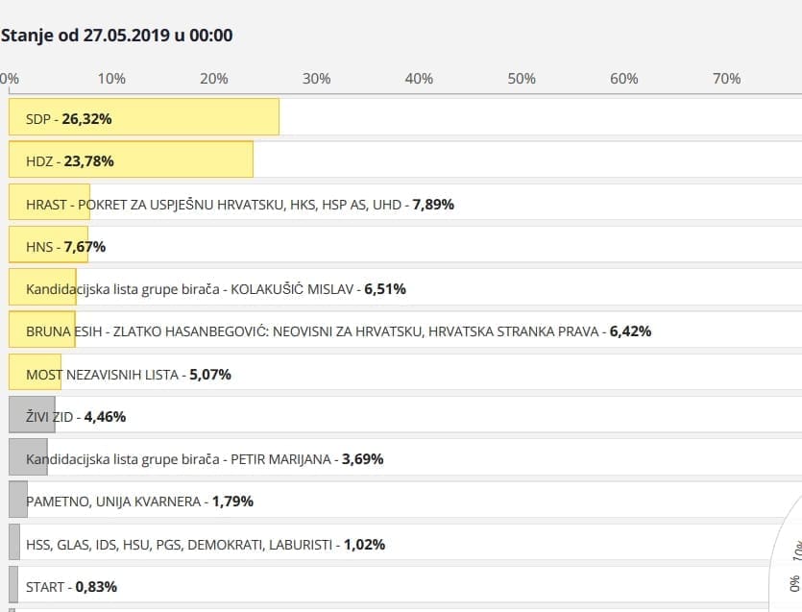Select the PETIR MARIJANA list entry
The height and width of the screenshot is (612, 802).
tap(205, 459)
